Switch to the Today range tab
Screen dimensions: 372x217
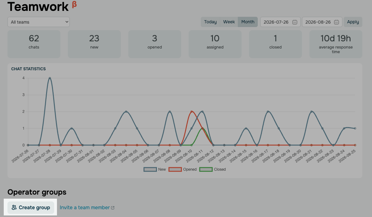210,22
